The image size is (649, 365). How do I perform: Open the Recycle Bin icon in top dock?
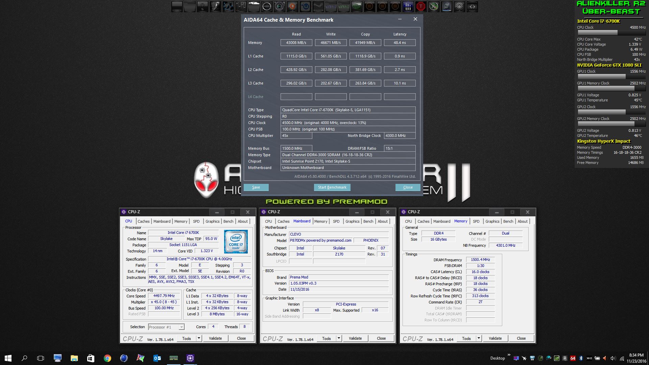coord(472,6)
